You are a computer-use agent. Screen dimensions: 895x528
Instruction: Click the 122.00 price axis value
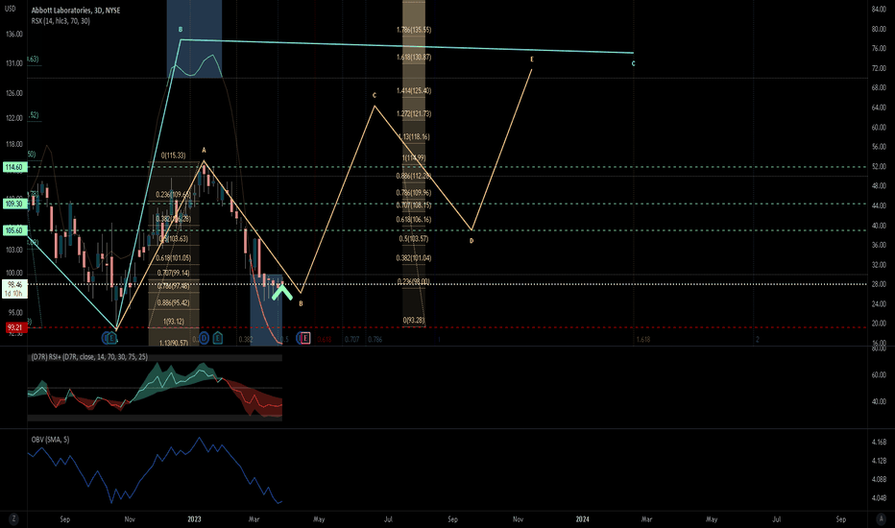coord(14,118)
